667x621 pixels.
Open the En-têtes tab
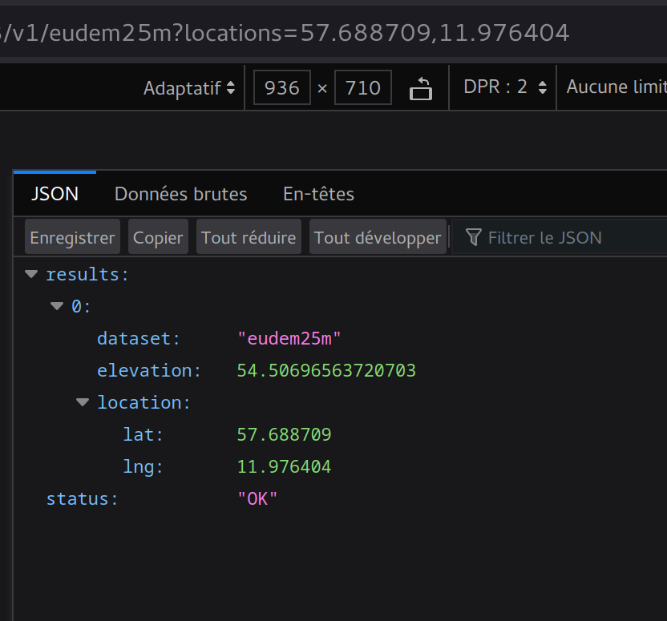318,194
